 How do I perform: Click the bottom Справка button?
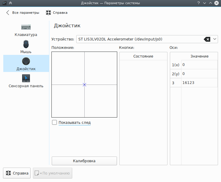(17, 173)
